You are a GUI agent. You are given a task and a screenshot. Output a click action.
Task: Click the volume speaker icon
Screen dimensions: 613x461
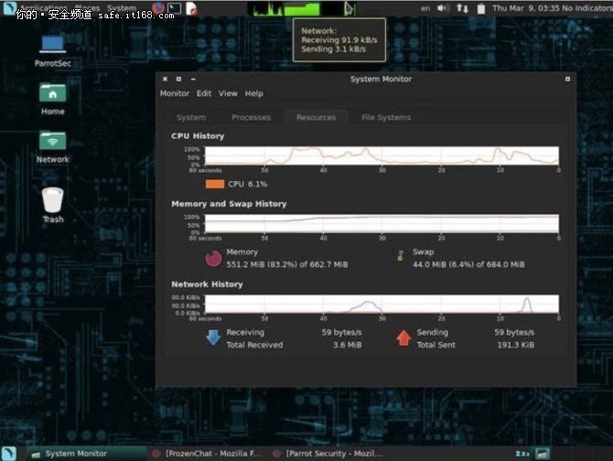443,8
